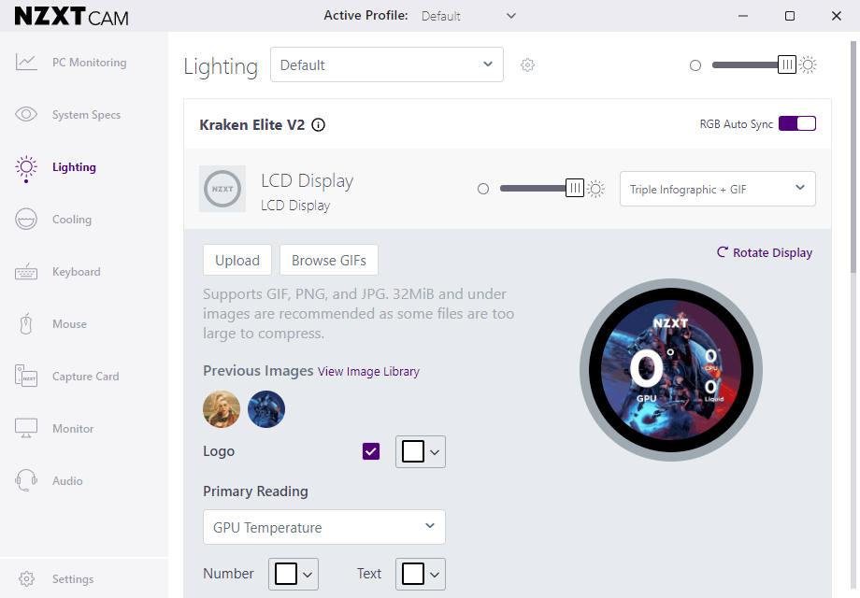Open the Keyboard section
The height and width of the screenshot is (598, 860).
tap(77, 272)
